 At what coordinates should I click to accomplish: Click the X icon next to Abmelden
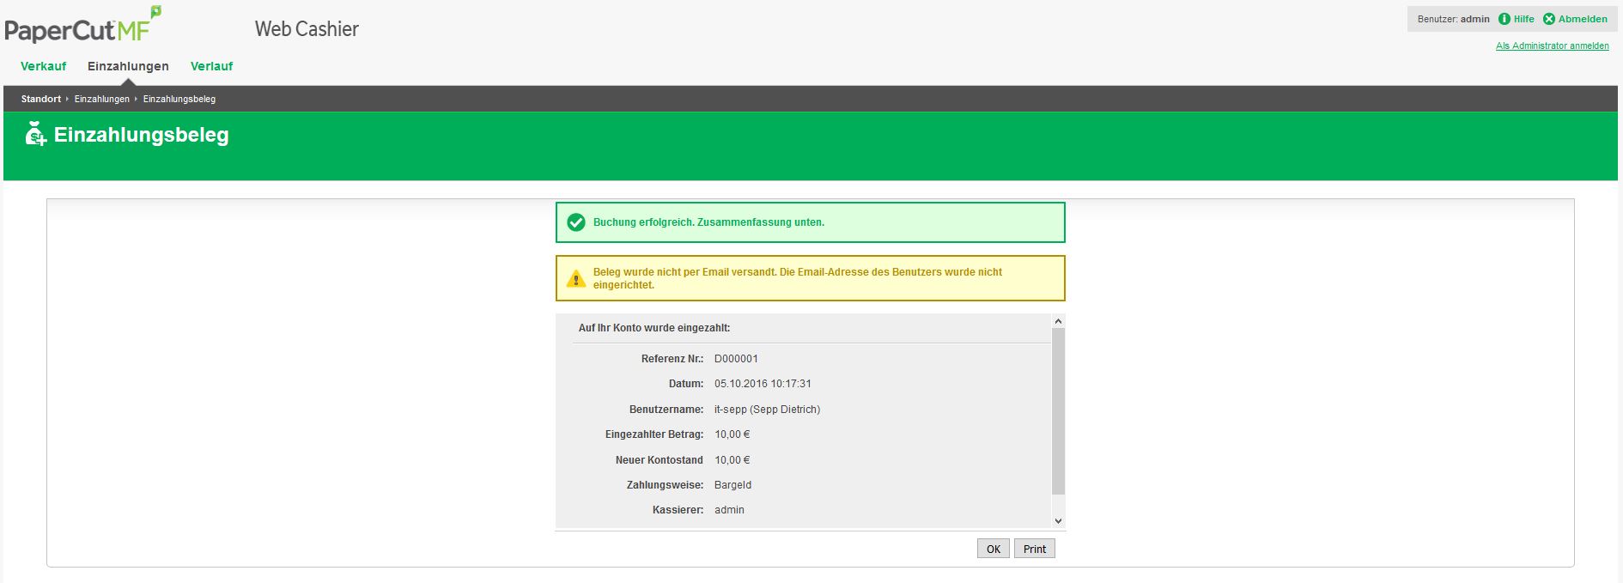coord(1548,19)
